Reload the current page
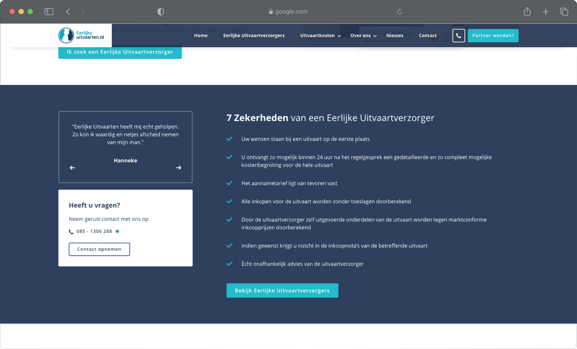The image size is (577, 349). (399, 12)
